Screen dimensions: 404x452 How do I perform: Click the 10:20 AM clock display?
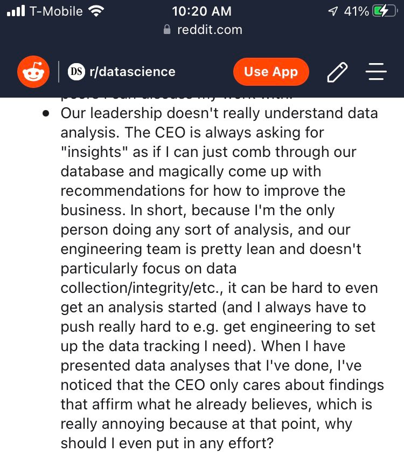201,10
